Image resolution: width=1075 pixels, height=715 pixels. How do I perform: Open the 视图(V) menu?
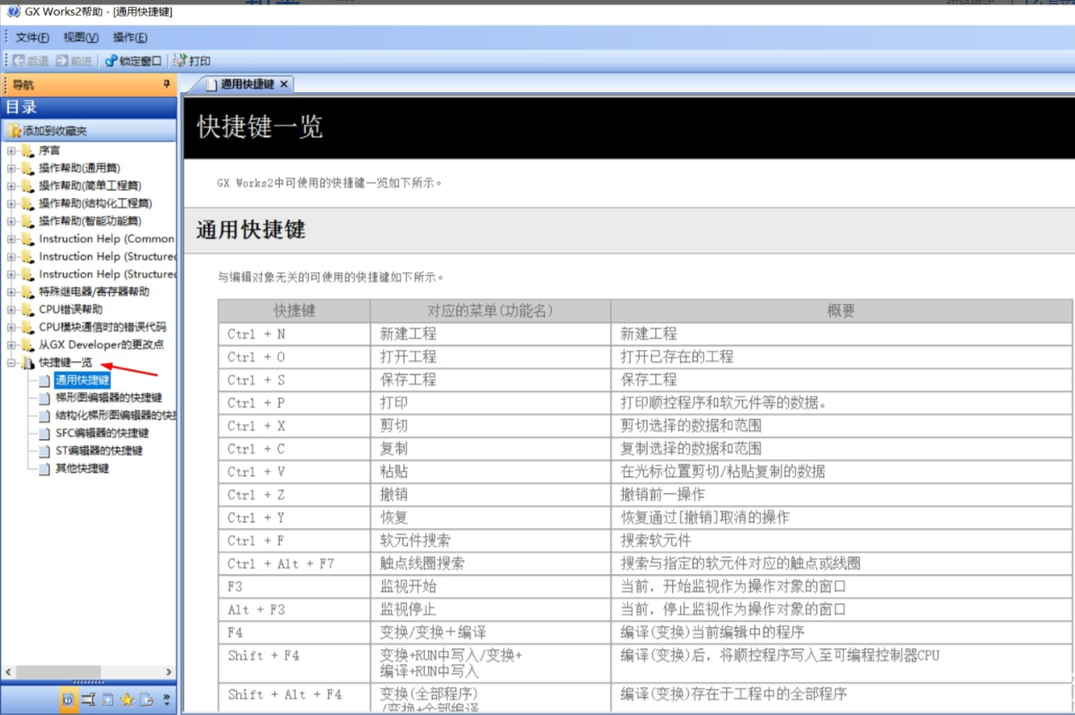[x=81, y=38]
